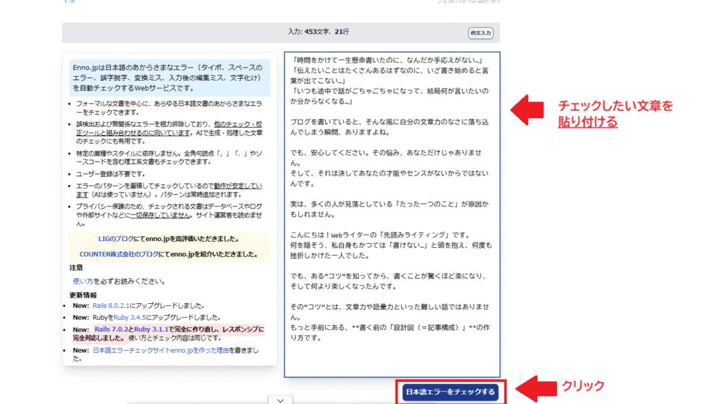Focus the Japanese text input area

point(392,214)
